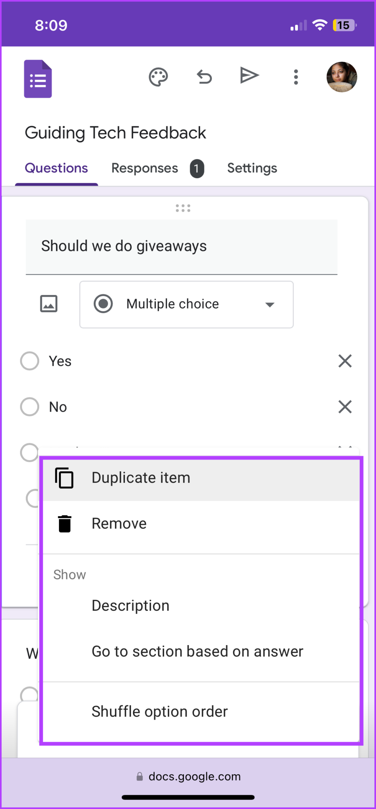Image resolution: width=376 pixels, height=809 pixels.
Task: Click the profile avatar picture
Action: pos(342,77)
